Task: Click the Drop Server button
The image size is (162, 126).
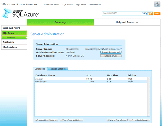Action: point(111,56)
